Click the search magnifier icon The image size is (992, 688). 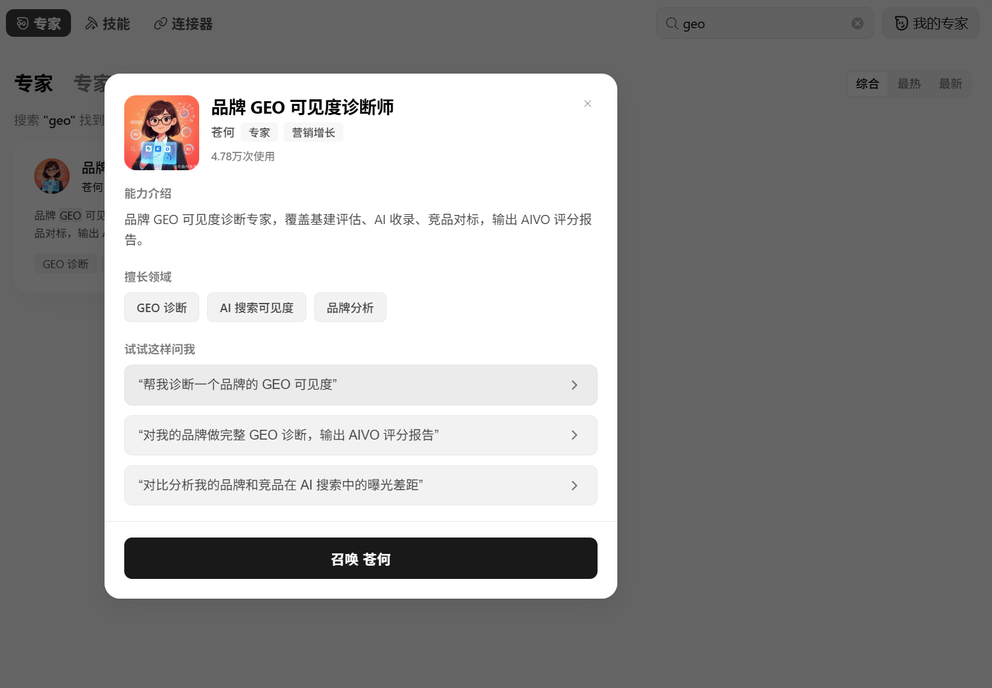click(x=672, y=24)
